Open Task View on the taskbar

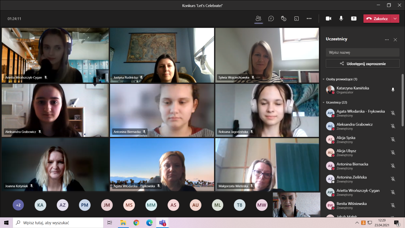[110, 223]
